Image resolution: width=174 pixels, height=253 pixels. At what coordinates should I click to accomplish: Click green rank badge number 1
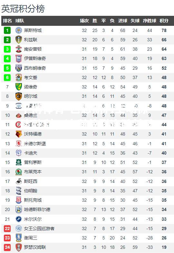tap(7, 30)
